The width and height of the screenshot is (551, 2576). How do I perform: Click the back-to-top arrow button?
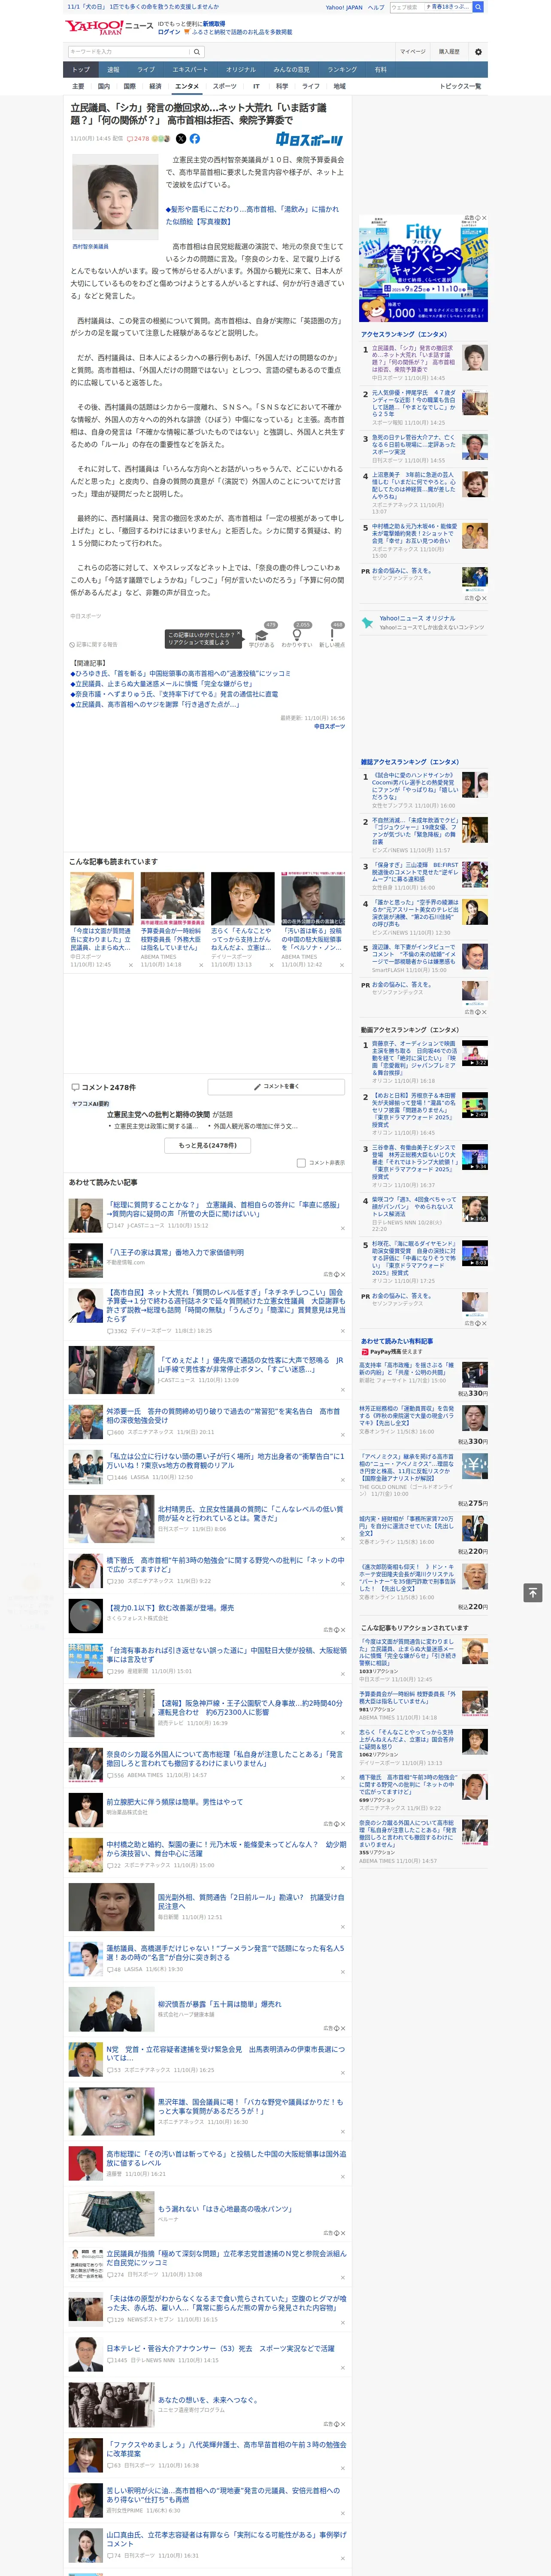click(x=533, y=1592)
